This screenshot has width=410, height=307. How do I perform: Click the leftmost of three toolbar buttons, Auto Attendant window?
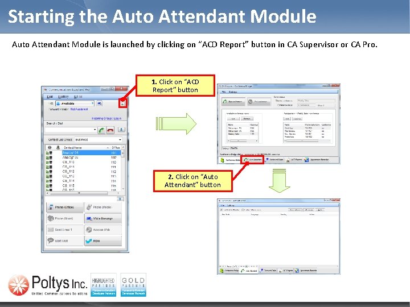click(295, 210)
